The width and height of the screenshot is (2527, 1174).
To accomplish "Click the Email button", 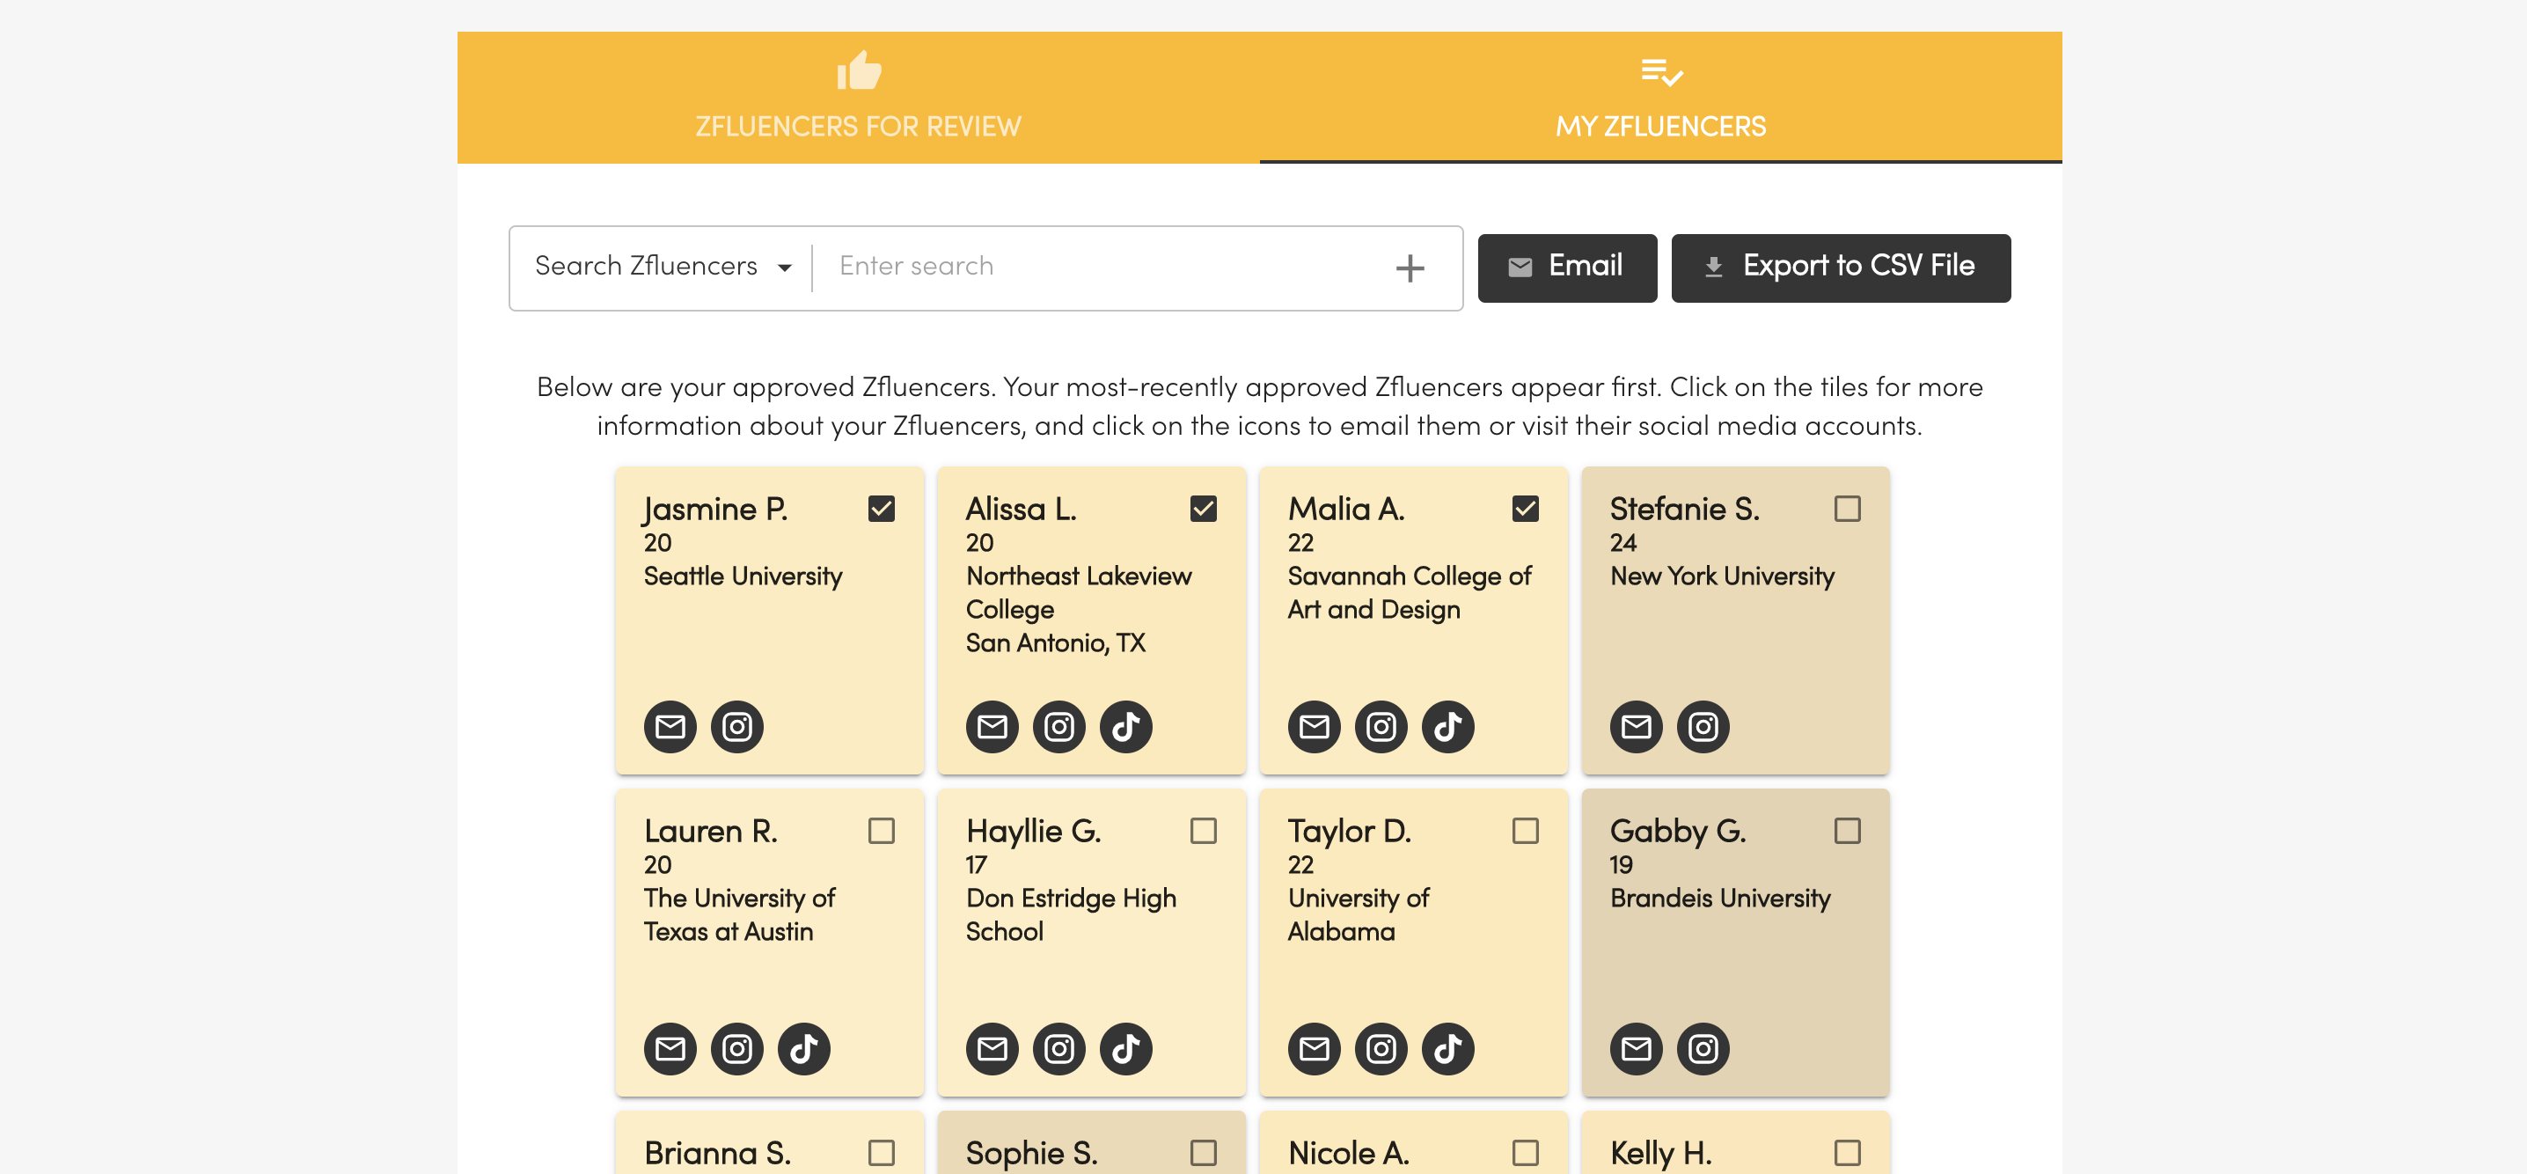I will click(x=1567, y=268).
